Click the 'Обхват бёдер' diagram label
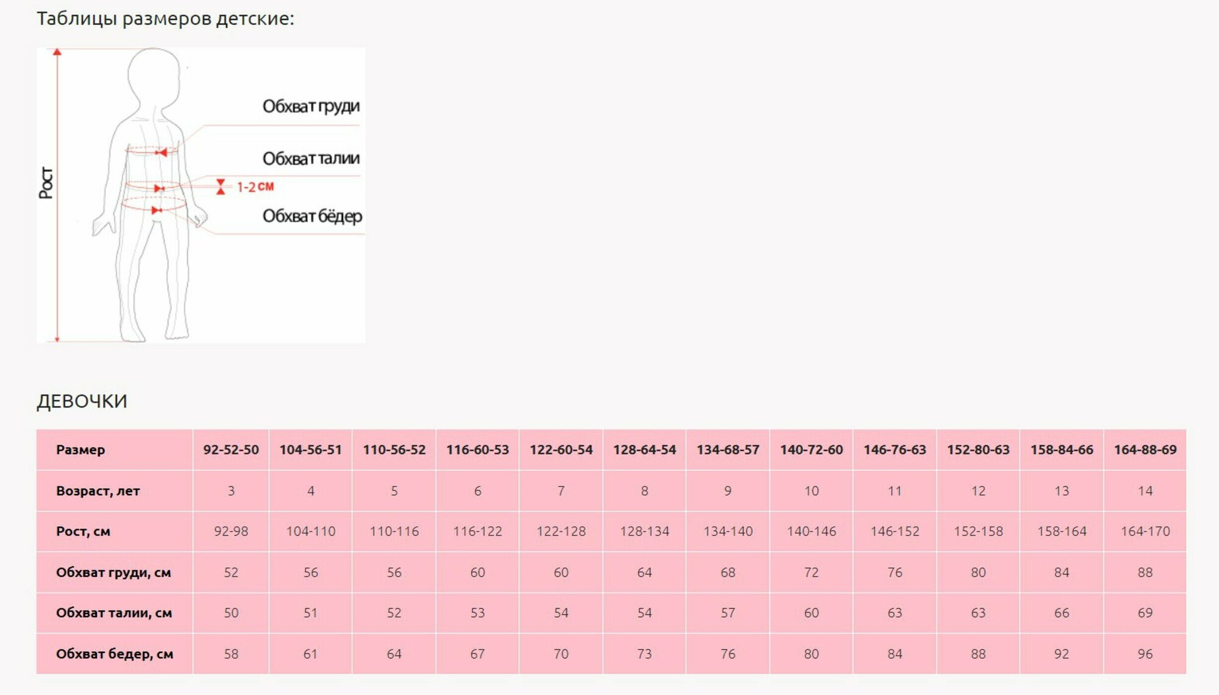Viewport: 1219px width, 695px height. point(312,216)
